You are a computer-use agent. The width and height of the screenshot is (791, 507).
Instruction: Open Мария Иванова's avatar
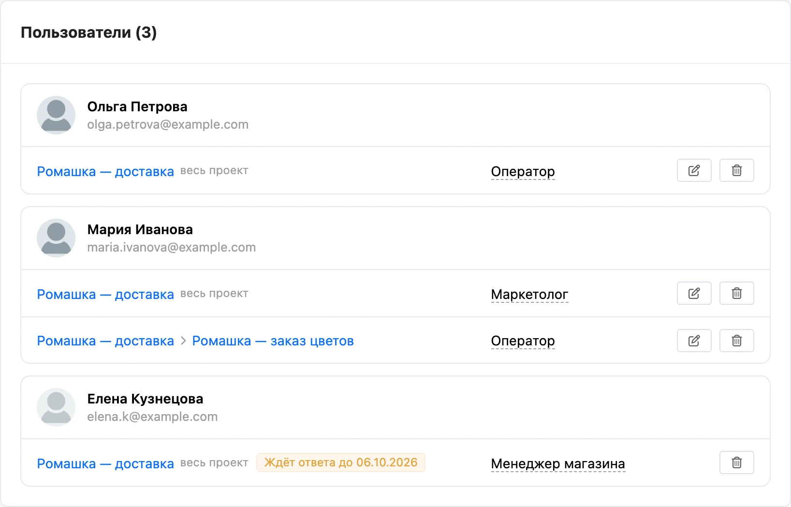coord(56,238)
